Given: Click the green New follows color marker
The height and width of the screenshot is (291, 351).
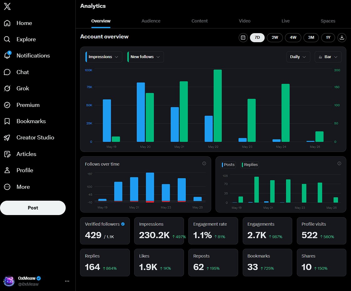Looking at the screenshot, I should click(128, 57).
